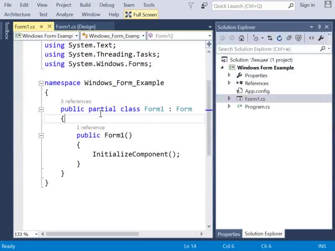Click the View Code icon in Solution Explorer
This screenshot has width=335, height=251.
pyautogui.click(x=311, y=38)
